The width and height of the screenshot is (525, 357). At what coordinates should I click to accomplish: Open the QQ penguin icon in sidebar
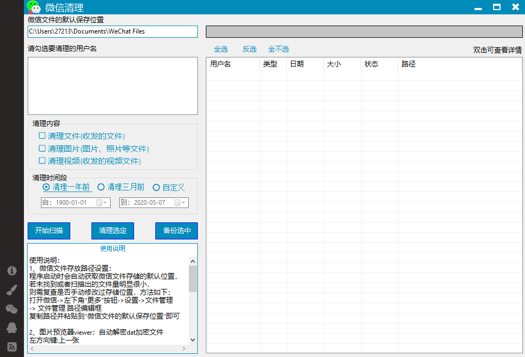click(x=12, y=328)
